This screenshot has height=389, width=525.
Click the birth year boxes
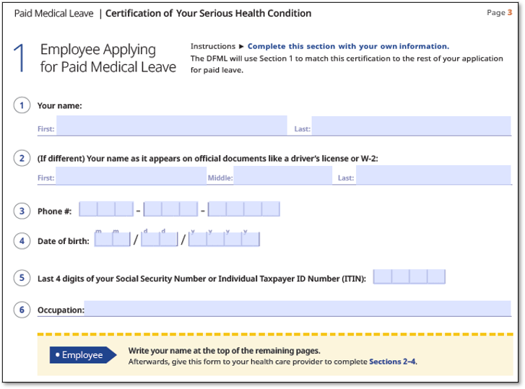pyautogui.click(x=224, y=240)
